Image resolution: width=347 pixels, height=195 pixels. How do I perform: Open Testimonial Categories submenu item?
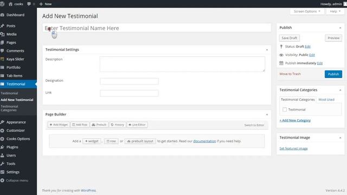[9, 108]
